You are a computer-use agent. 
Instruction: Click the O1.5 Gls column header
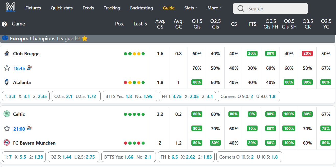pos(197,24)
